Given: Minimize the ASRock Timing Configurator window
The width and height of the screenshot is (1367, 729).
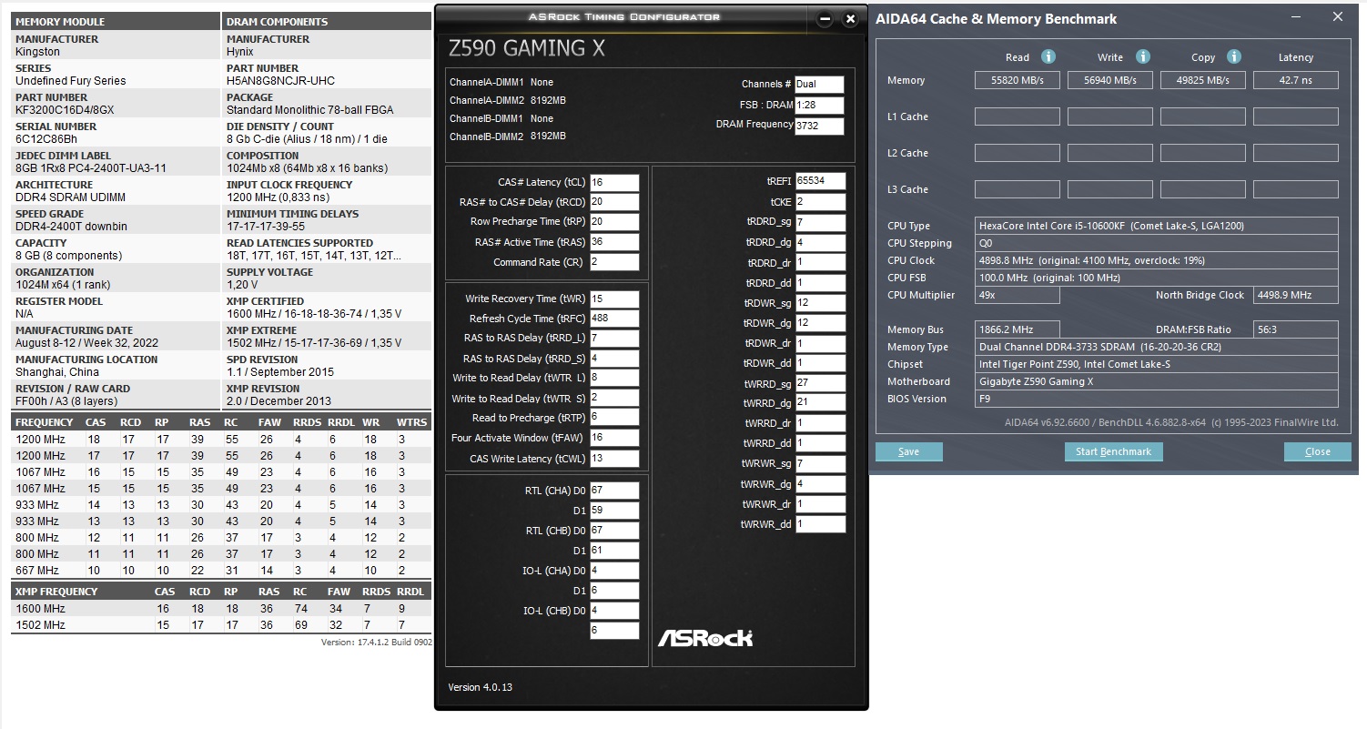Looking at the screenshot, I should click(825, 18).
